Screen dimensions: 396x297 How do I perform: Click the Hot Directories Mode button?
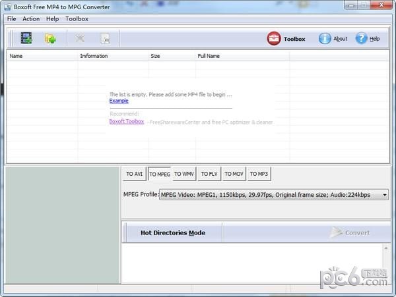point(173,232)
